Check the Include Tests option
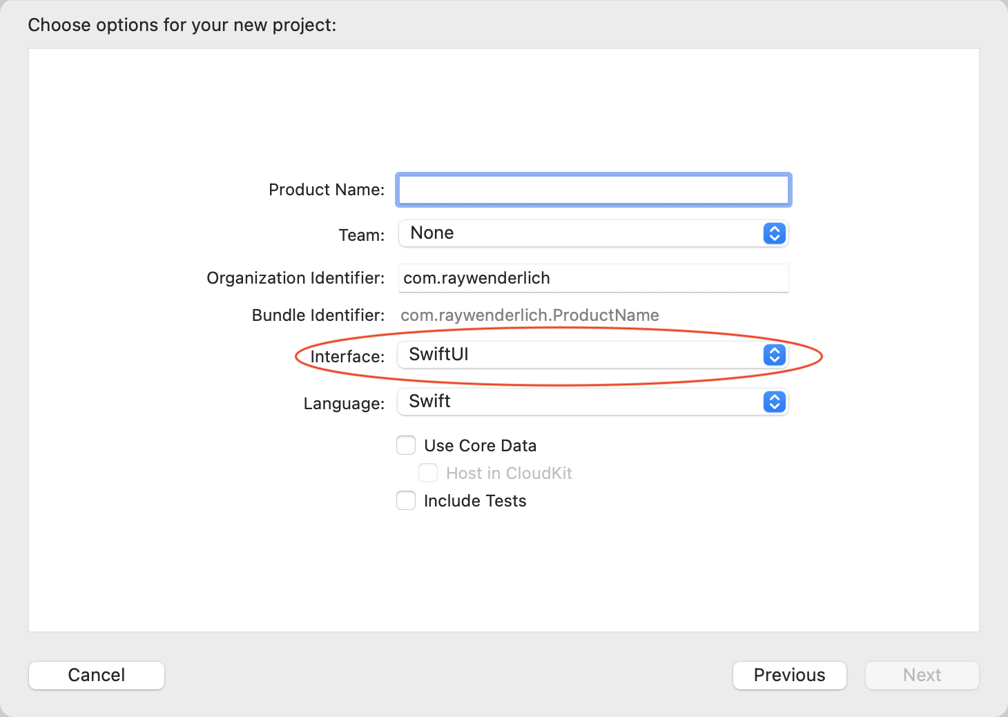The height and width of the screenshot is (717, 1008). coord(406,500)
